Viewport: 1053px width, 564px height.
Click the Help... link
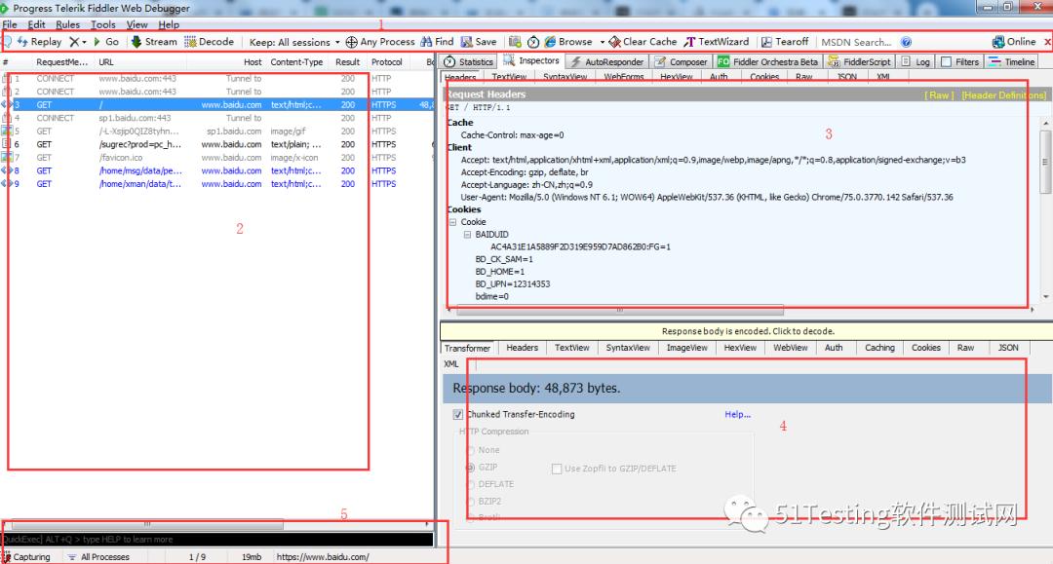pyautogui.click(x=737, y=414)
